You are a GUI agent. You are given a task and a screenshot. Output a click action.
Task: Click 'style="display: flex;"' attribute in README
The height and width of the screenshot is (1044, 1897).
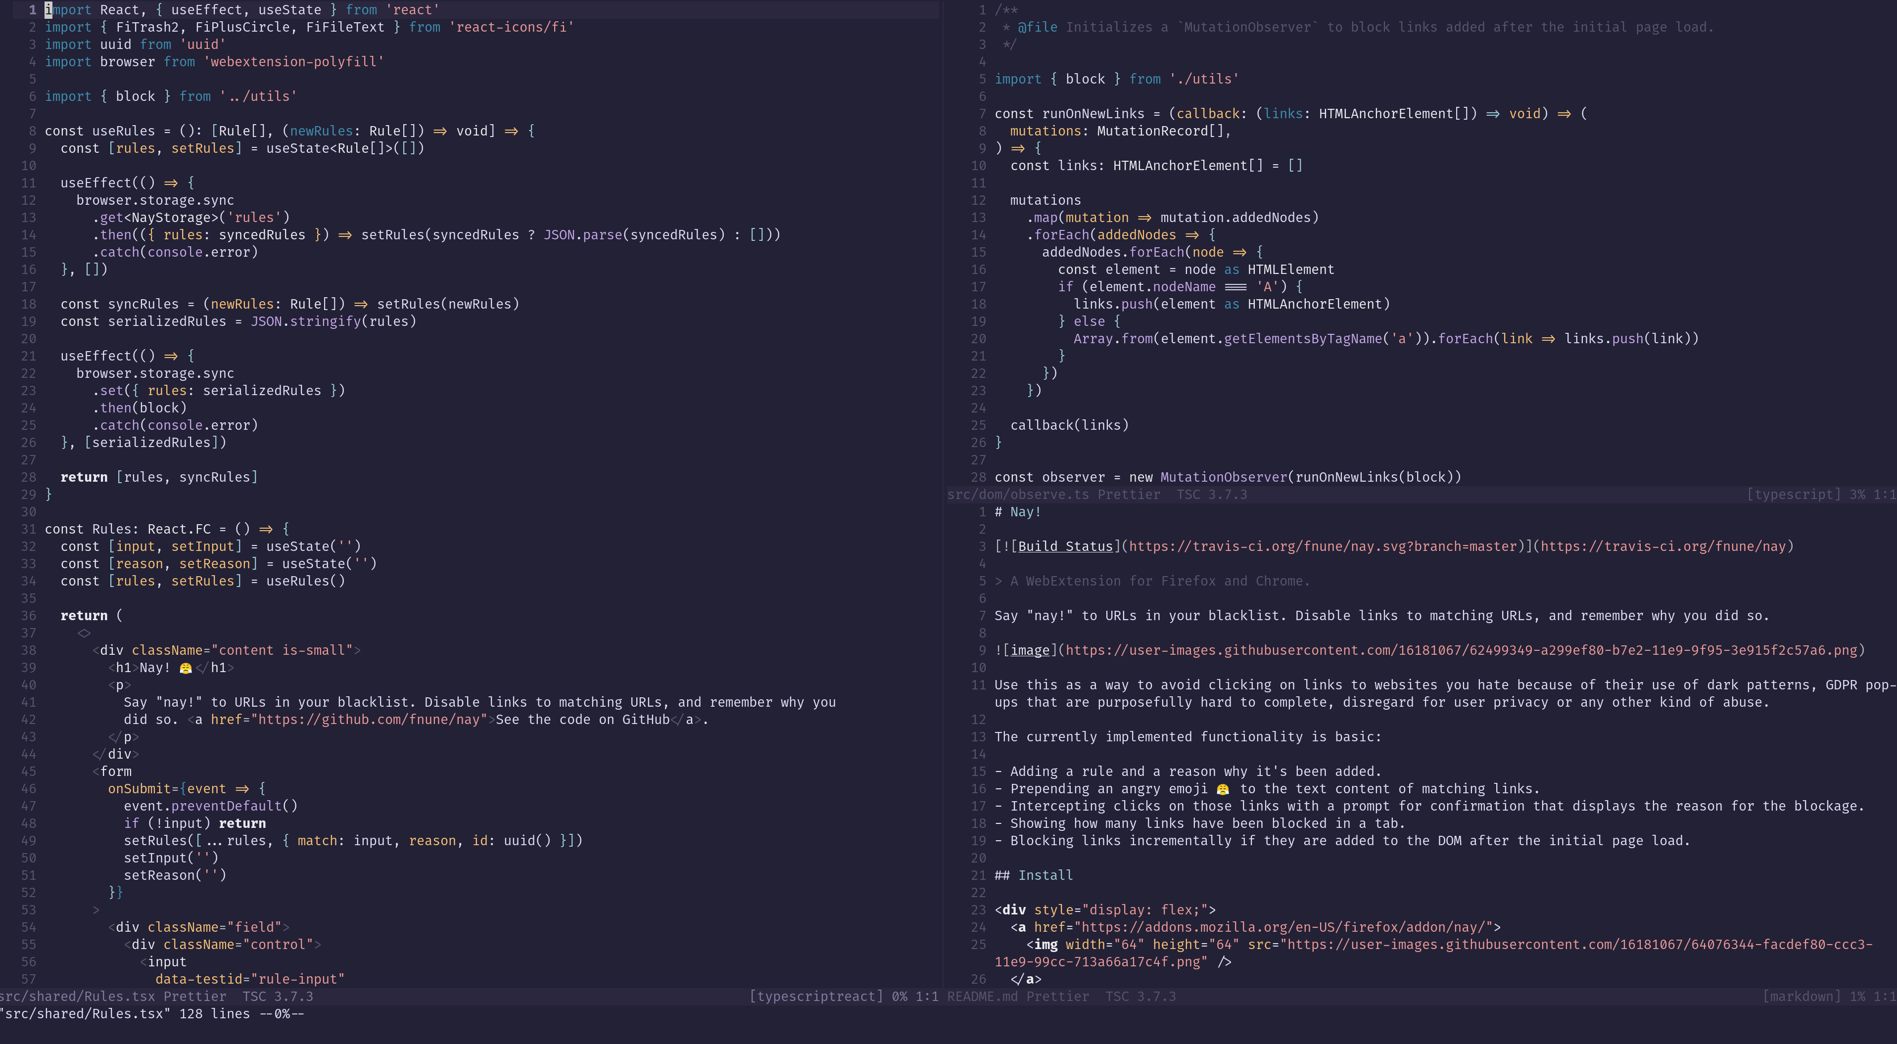tap(1121, 910)
